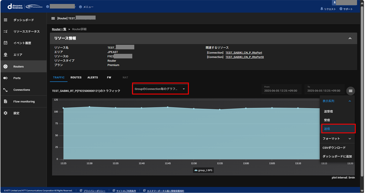Open TEST_SABIKI_CN_P_RtoPortX connection link
The width and height of the screenshot is (367, 193).
(x=244, y=57)
